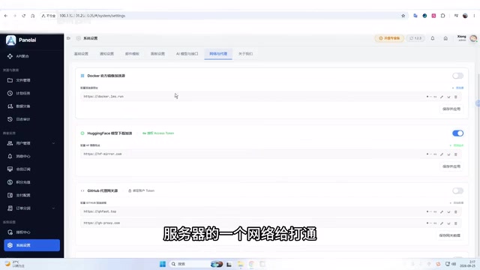The image size is (480, 270).
Task: Open the first settings tab
Action: (81, 53)
